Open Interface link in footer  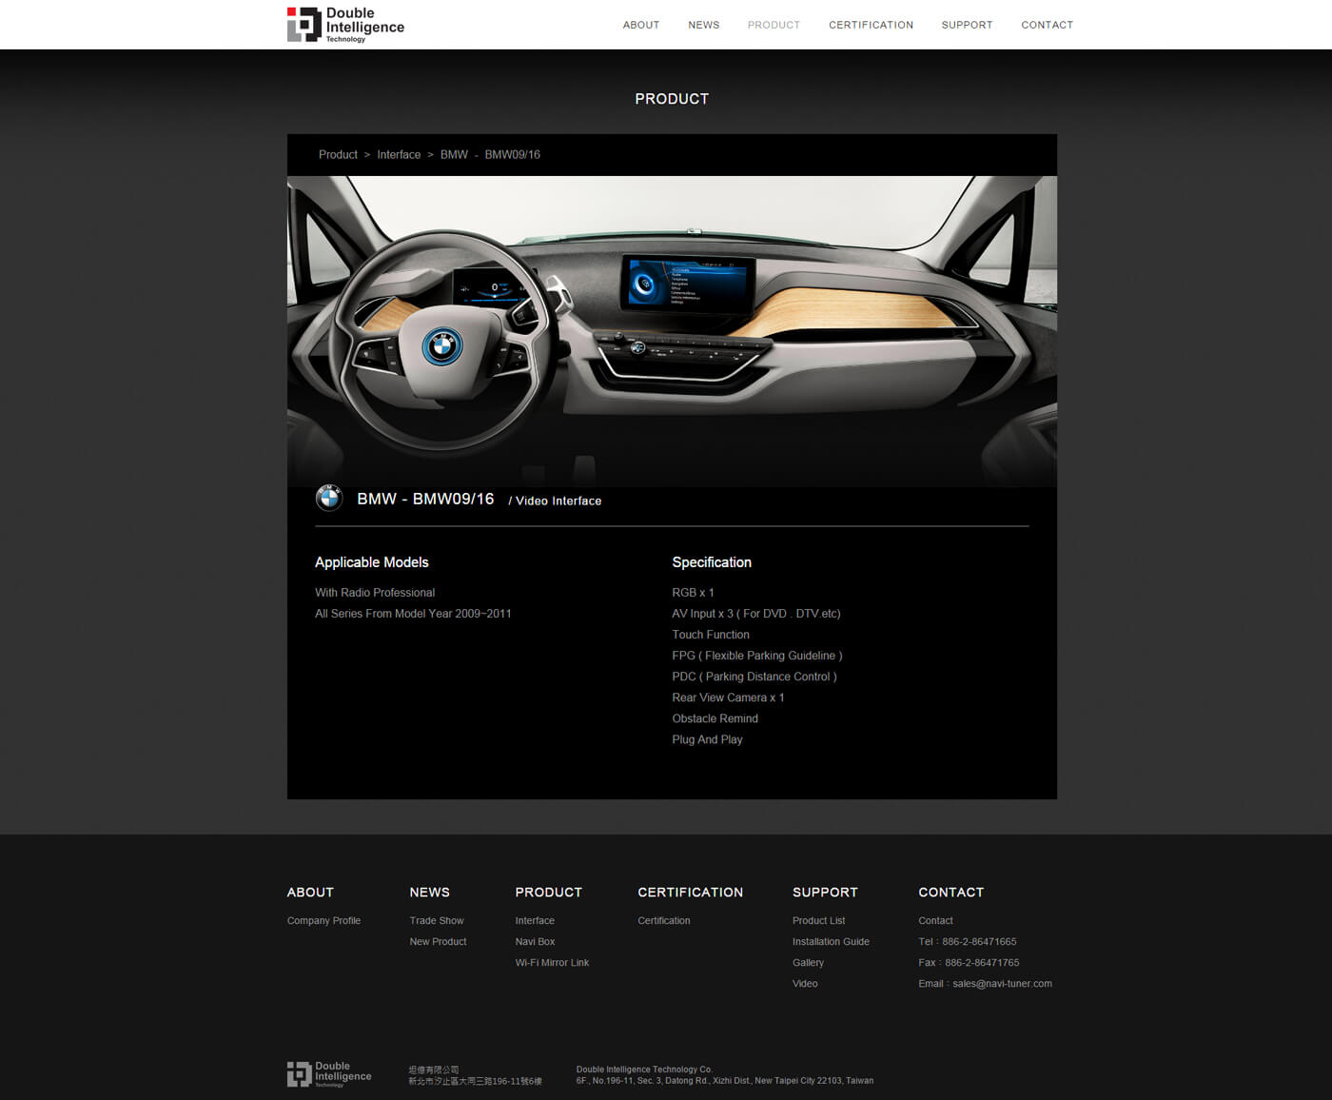[x=535, y=921]
